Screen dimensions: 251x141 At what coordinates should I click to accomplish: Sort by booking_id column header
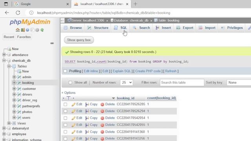coord(125,98)
